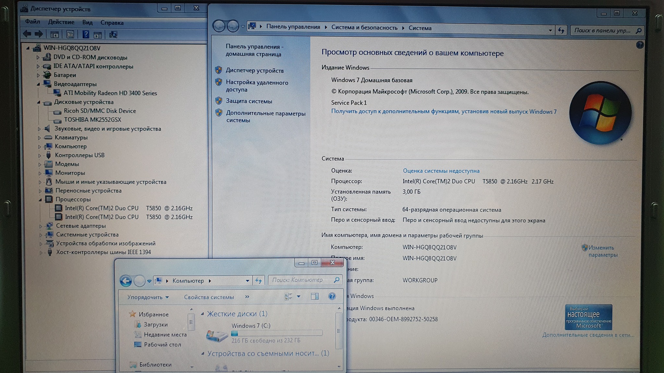Click the Диспетчер устройств link in side panel

(x=255, y=71)
